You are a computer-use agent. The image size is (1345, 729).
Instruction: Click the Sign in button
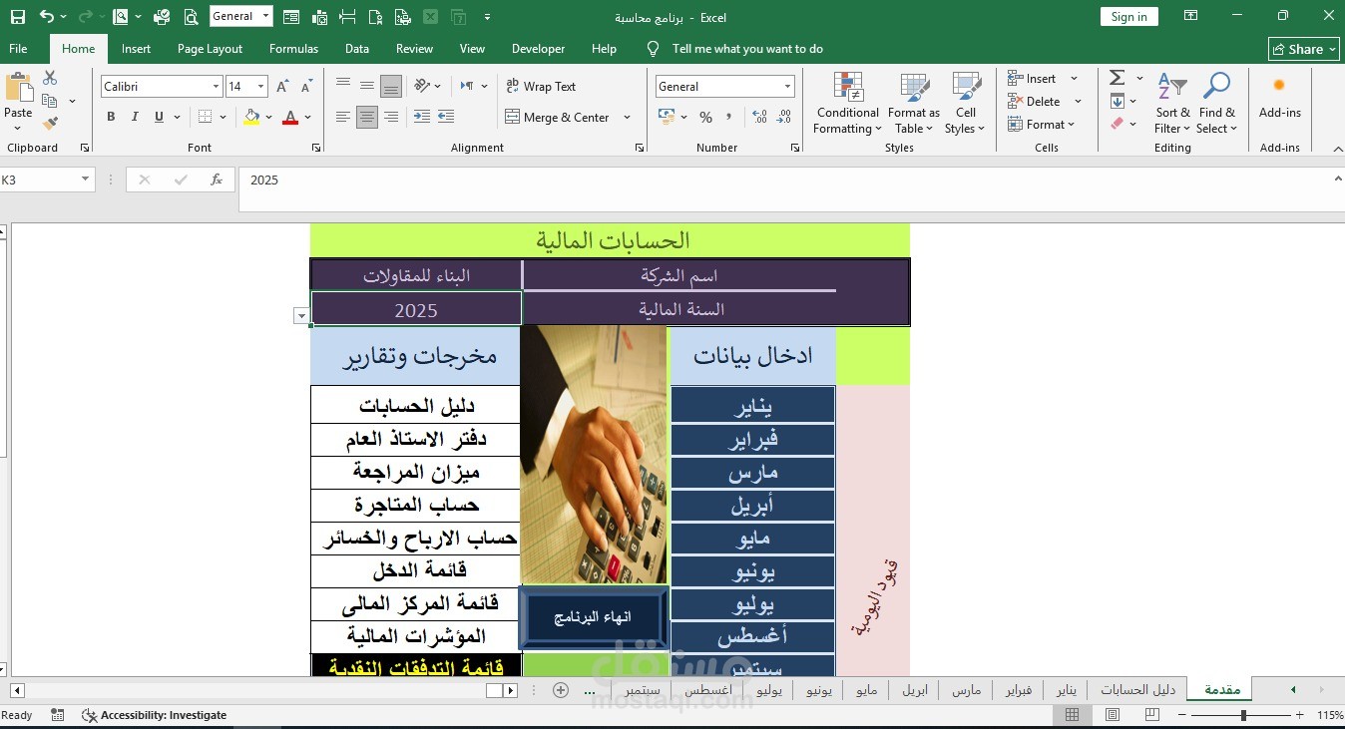1129,17
